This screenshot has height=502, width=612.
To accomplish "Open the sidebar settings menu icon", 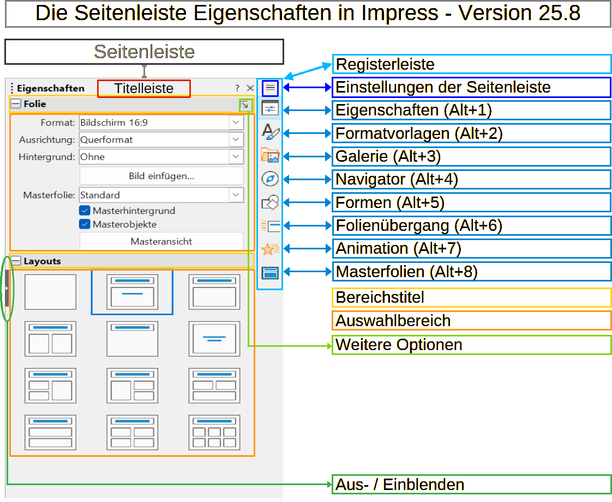I will [270, 88].
